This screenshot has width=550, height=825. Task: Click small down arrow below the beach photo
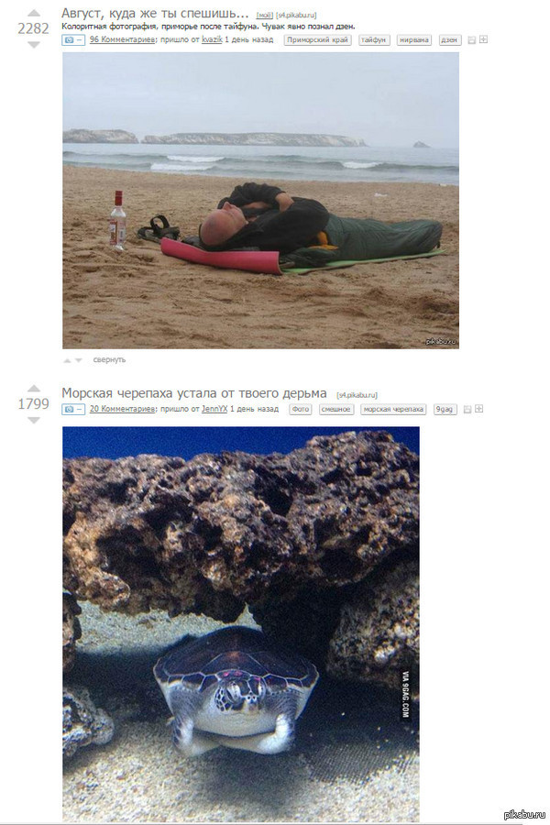pyautogui.click(x=79, y=360)
